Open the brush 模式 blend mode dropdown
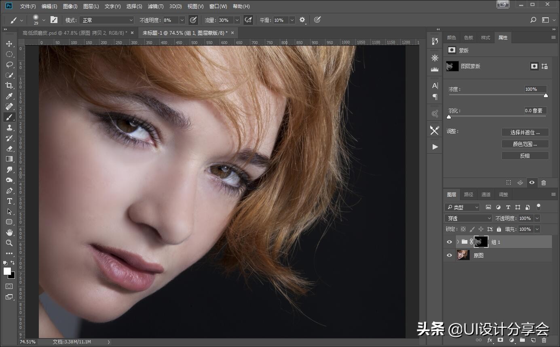This screenshot has width=560, height=347. (106, 20)
